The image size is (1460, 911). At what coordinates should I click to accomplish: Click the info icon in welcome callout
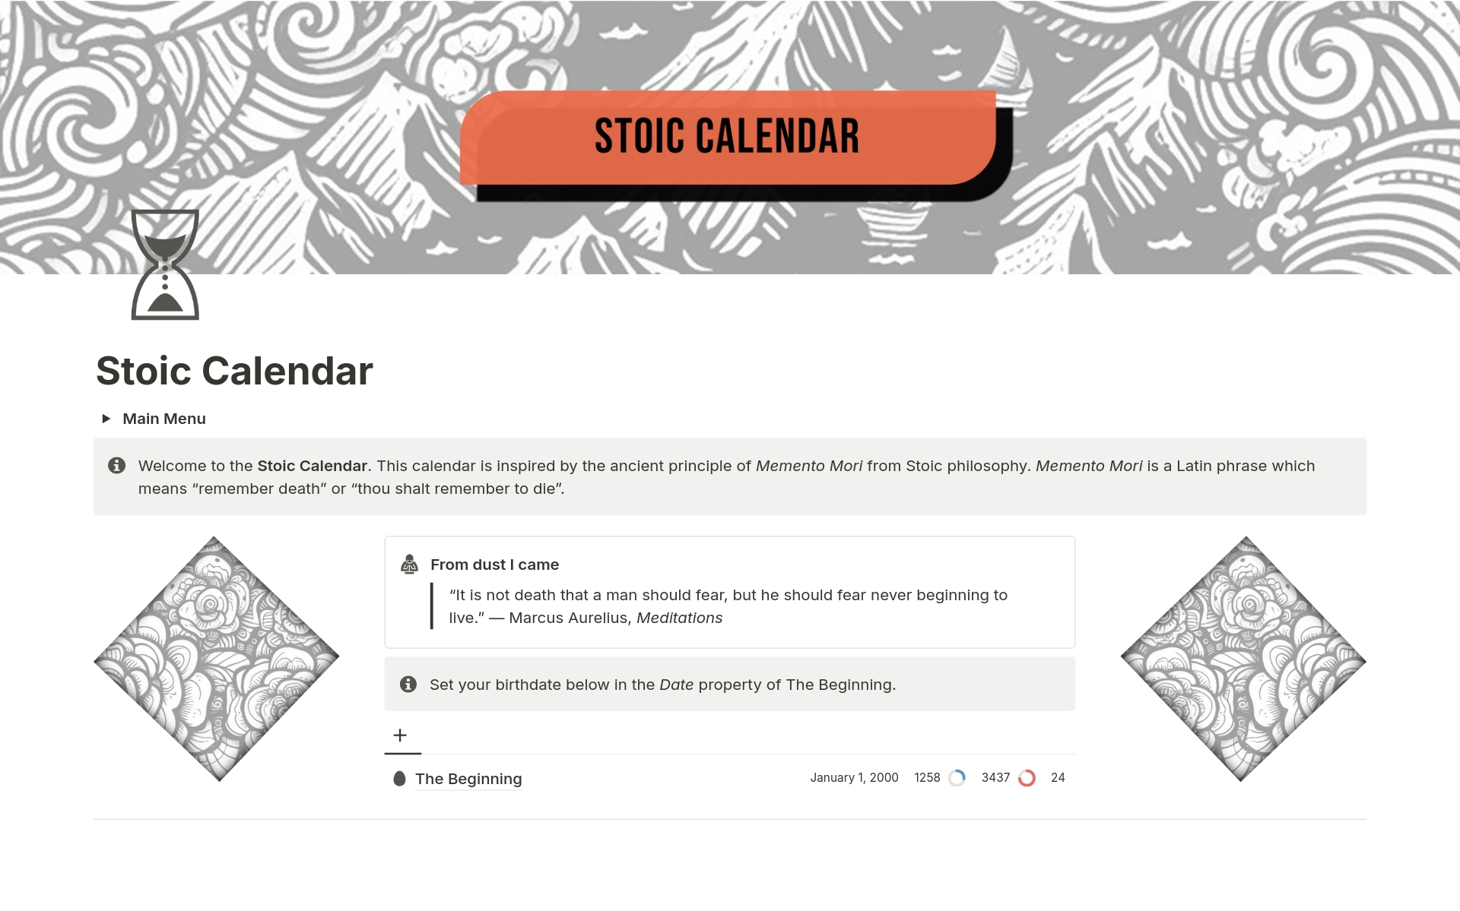116,465
